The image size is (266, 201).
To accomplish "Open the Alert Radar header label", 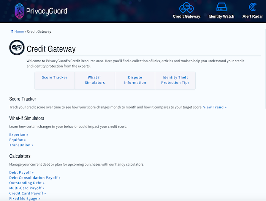I will pos(253,16).
